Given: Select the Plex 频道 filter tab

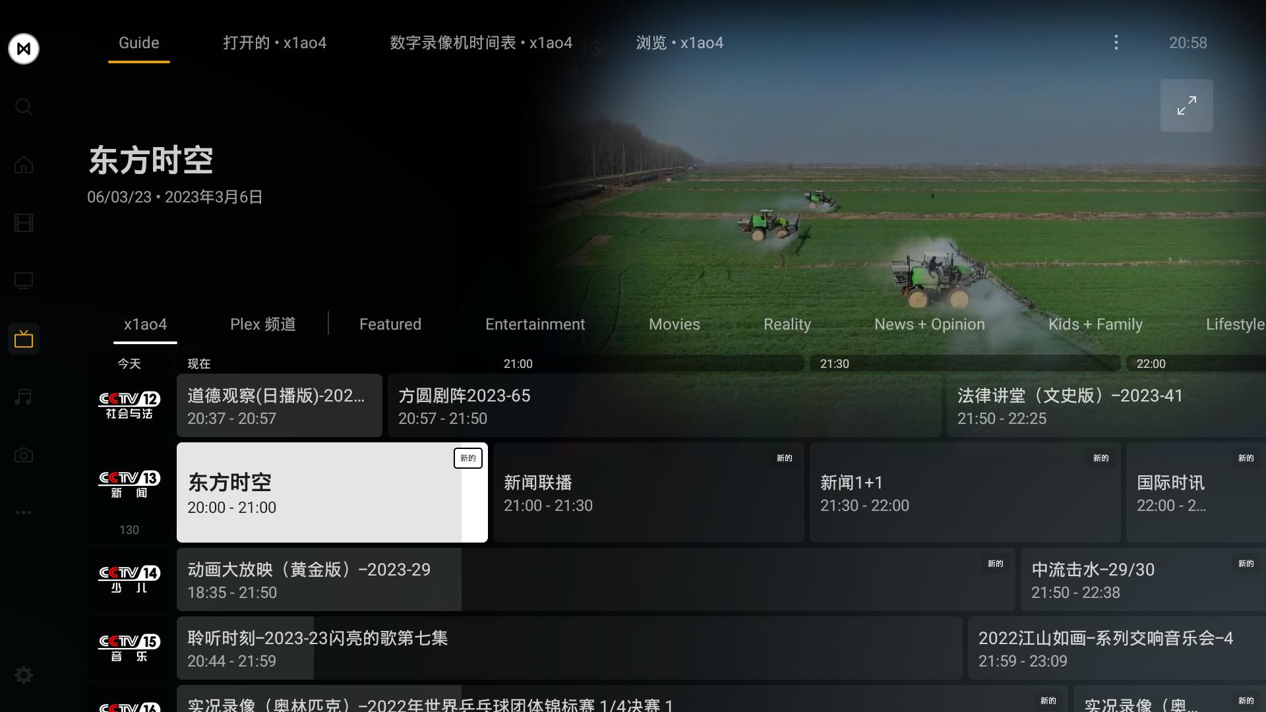Looking at the screenshot, I should (x=262, y=324).
